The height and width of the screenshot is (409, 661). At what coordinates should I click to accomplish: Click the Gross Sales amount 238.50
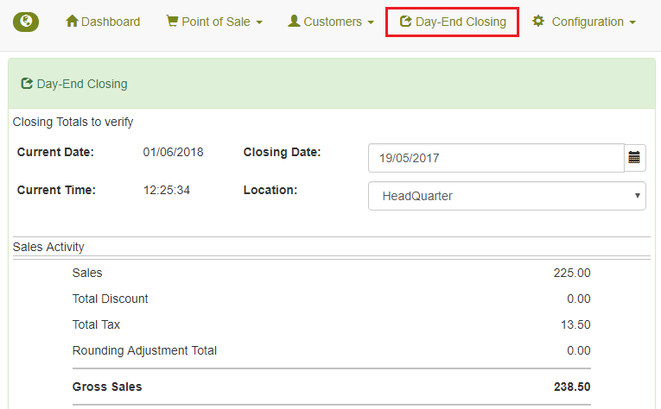[572, 387]
